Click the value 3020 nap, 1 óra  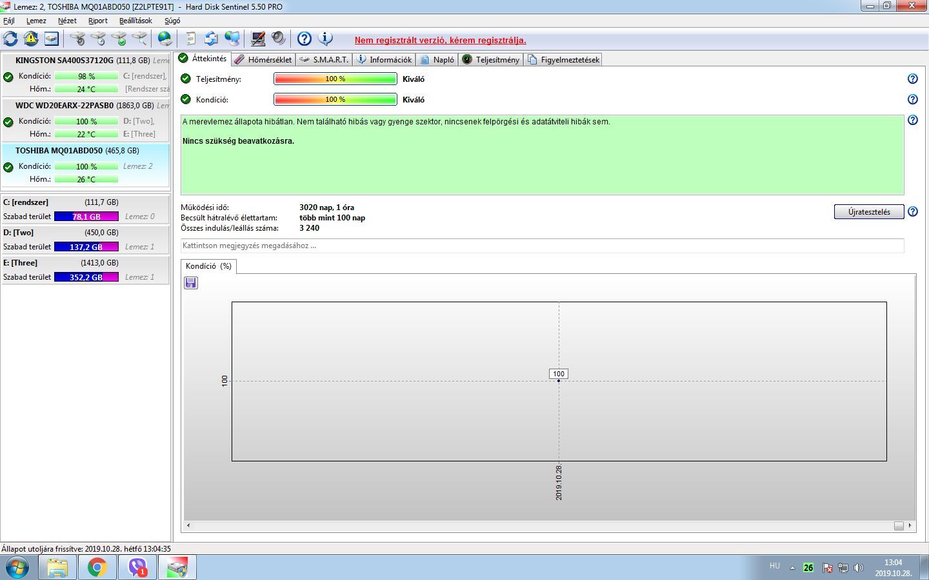coord(326,208)
